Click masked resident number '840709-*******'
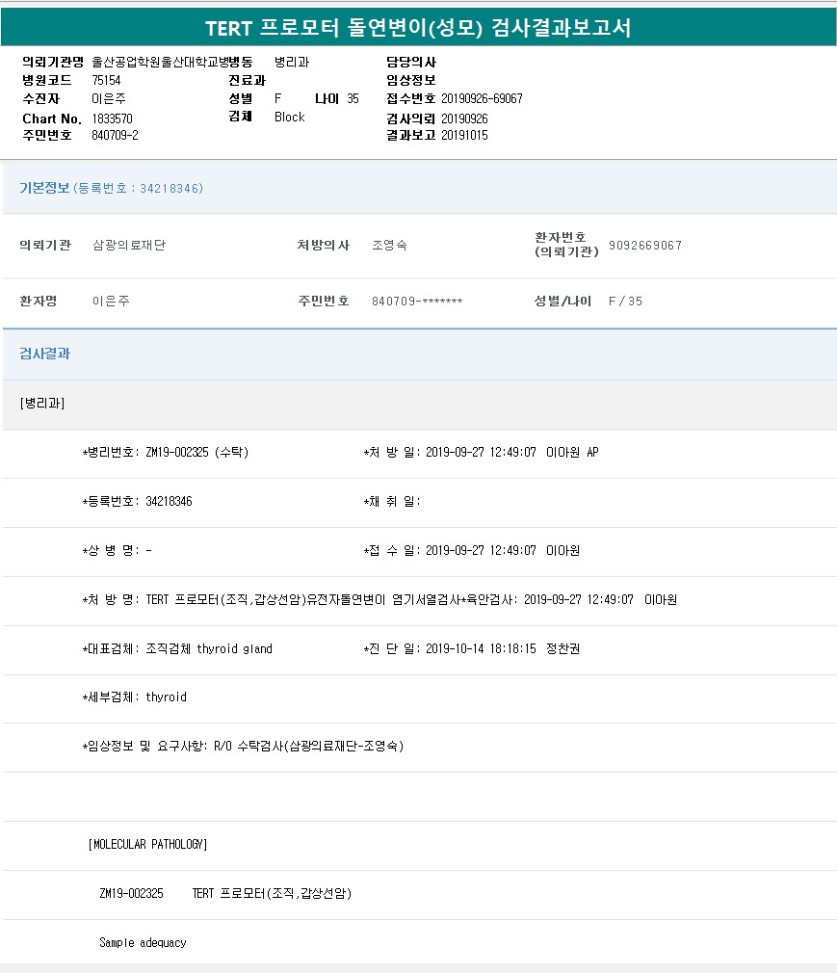837x973 pixels. click(417, 301)
